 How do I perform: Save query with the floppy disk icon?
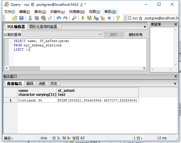pyautogui.click(x=21, y=18)
